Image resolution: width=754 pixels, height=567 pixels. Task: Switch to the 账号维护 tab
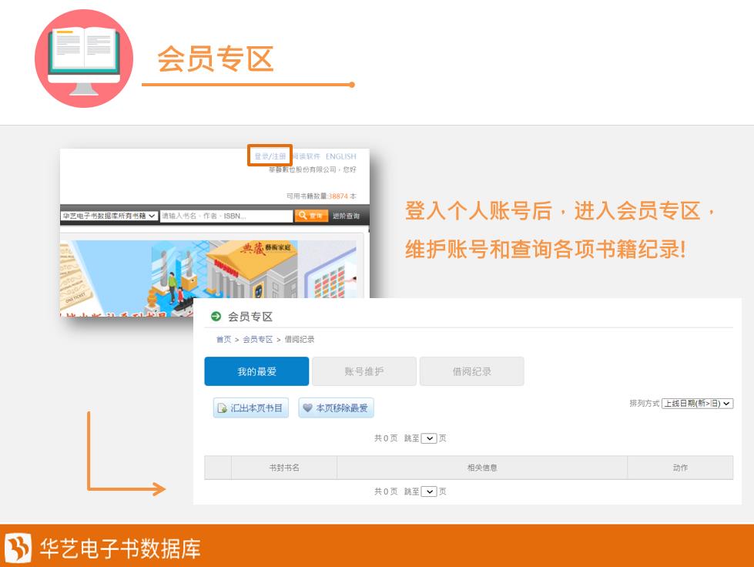[x=364, y=371]
